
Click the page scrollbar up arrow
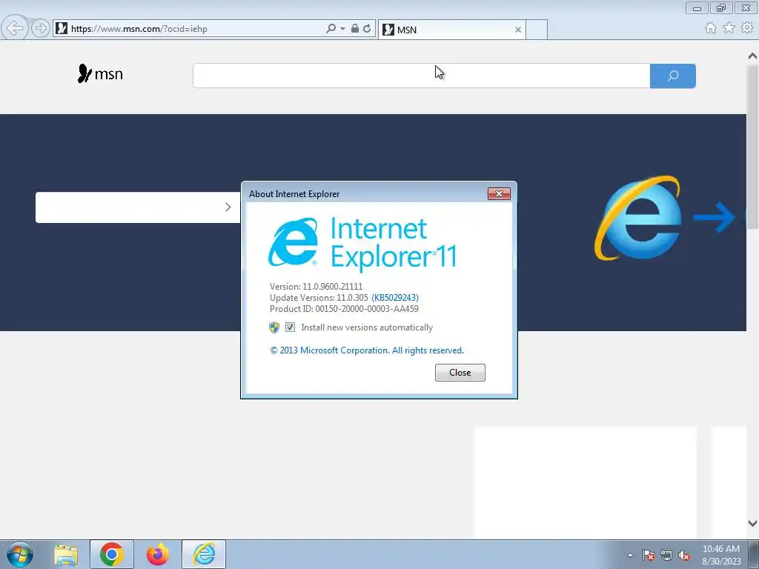(x=752, y=56)
